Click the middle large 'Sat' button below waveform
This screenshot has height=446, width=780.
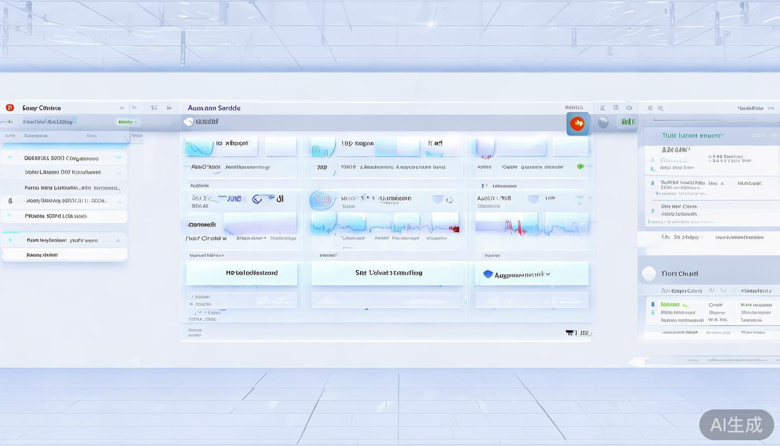pyautogui.click(x=387, y=273)
